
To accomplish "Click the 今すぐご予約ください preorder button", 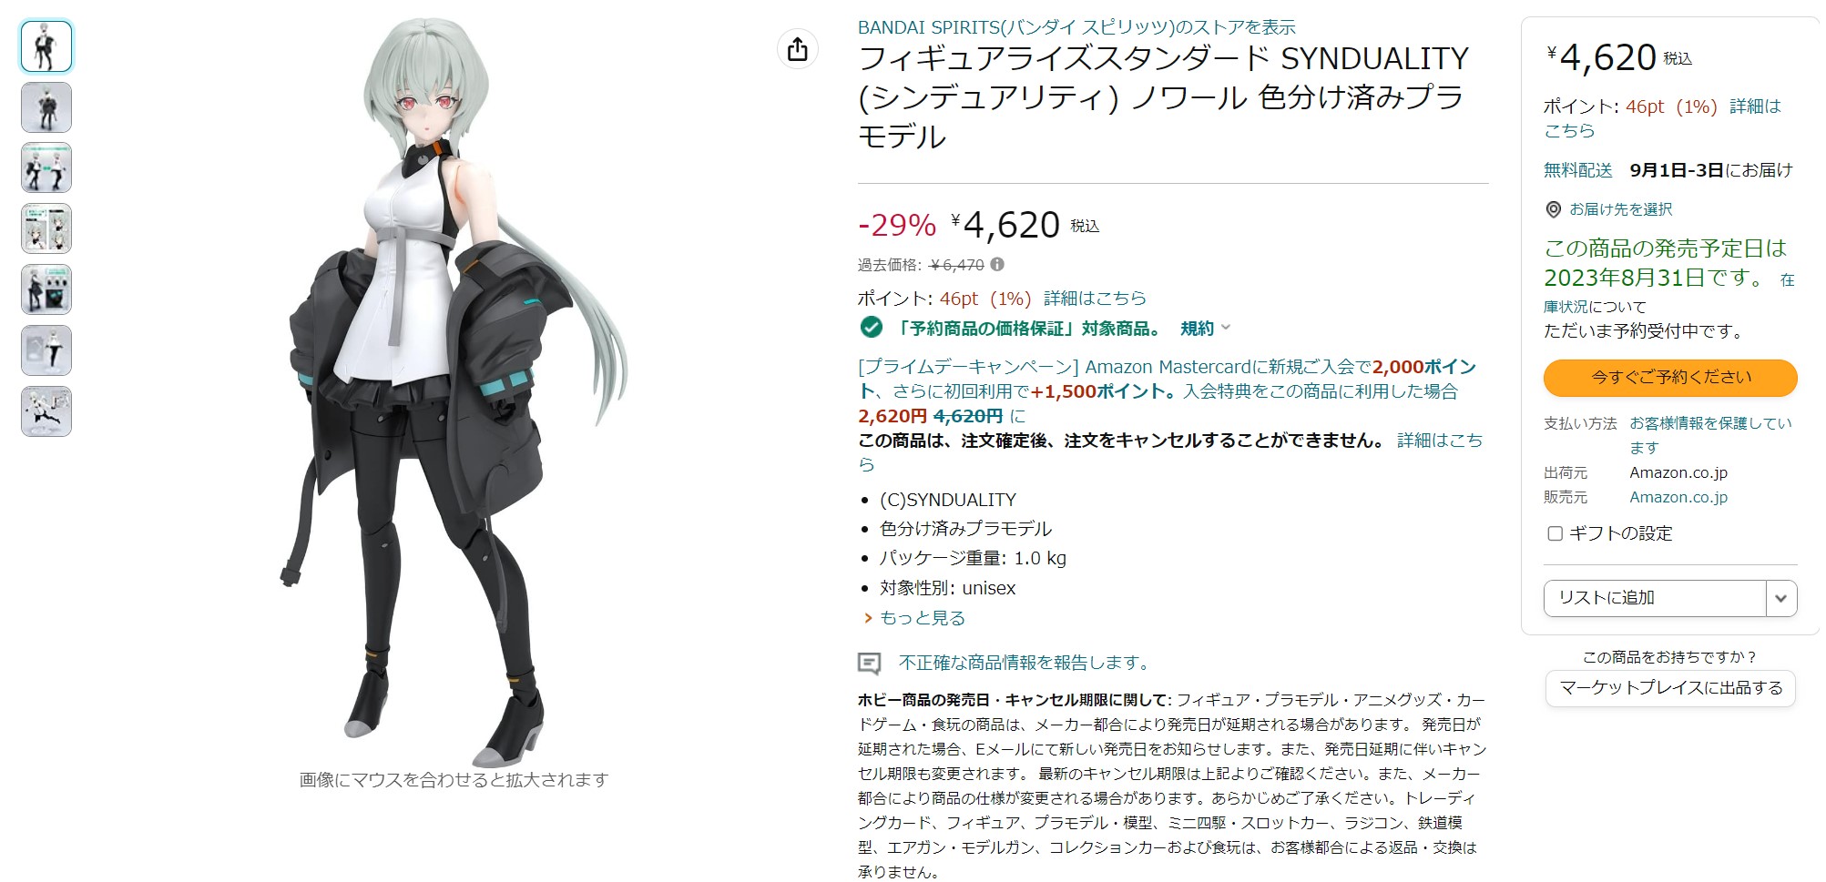I will 1670,378.
